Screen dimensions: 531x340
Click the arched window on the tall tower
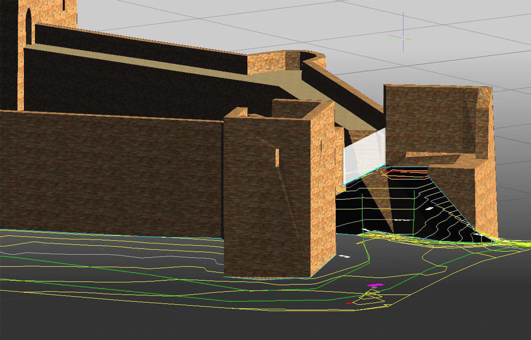coord(29,27)
